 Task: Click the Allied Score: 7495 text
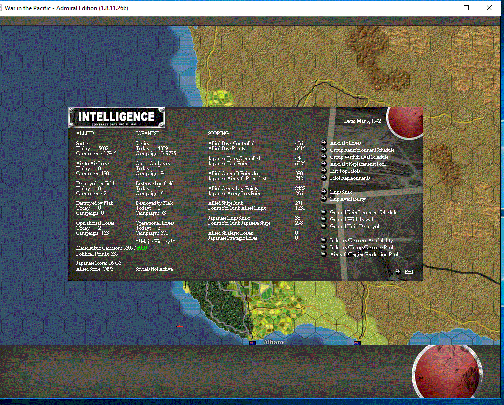[x=95, y=269]
